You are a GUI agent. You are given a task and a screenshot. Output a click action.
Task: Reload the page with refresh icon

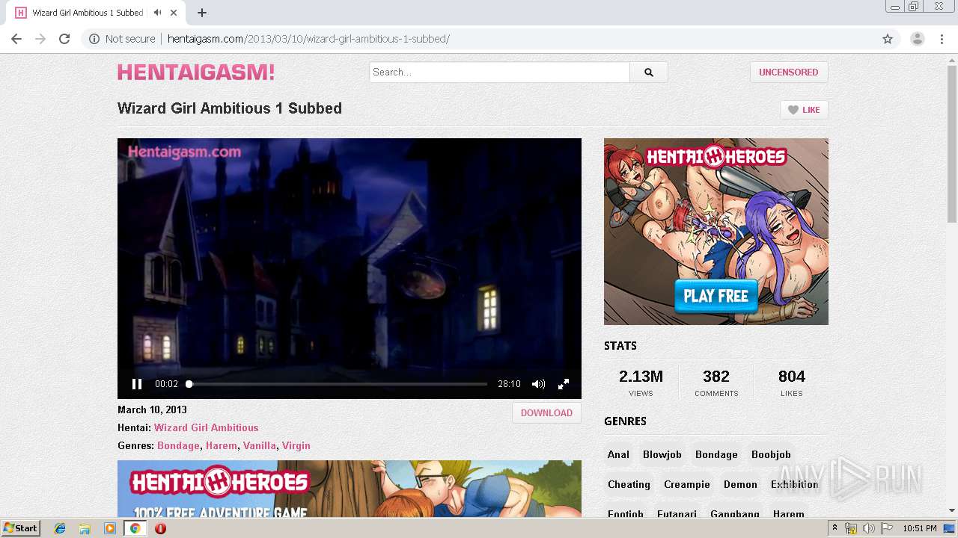[x=64, y=39]
